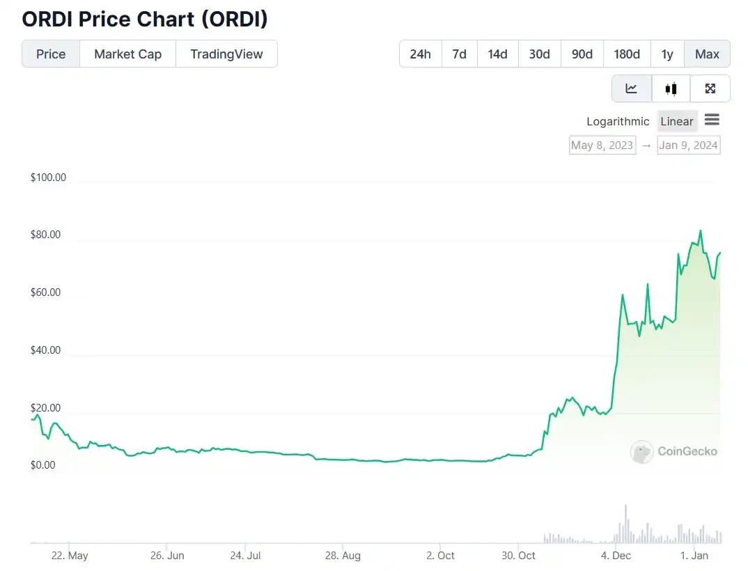
Task: Pick the 30d time range
Action: [x=539, y=54]
